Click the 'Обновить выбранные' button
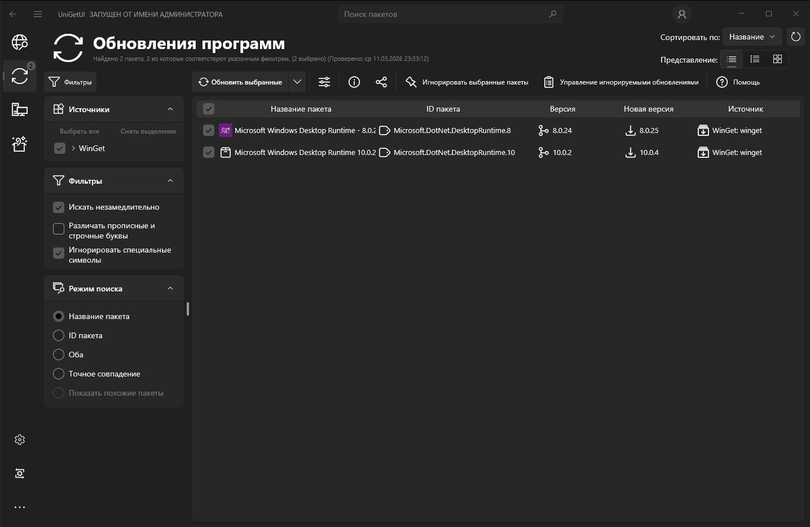The width and height of the screenshot is (810, 527). [x=241, y=82]
